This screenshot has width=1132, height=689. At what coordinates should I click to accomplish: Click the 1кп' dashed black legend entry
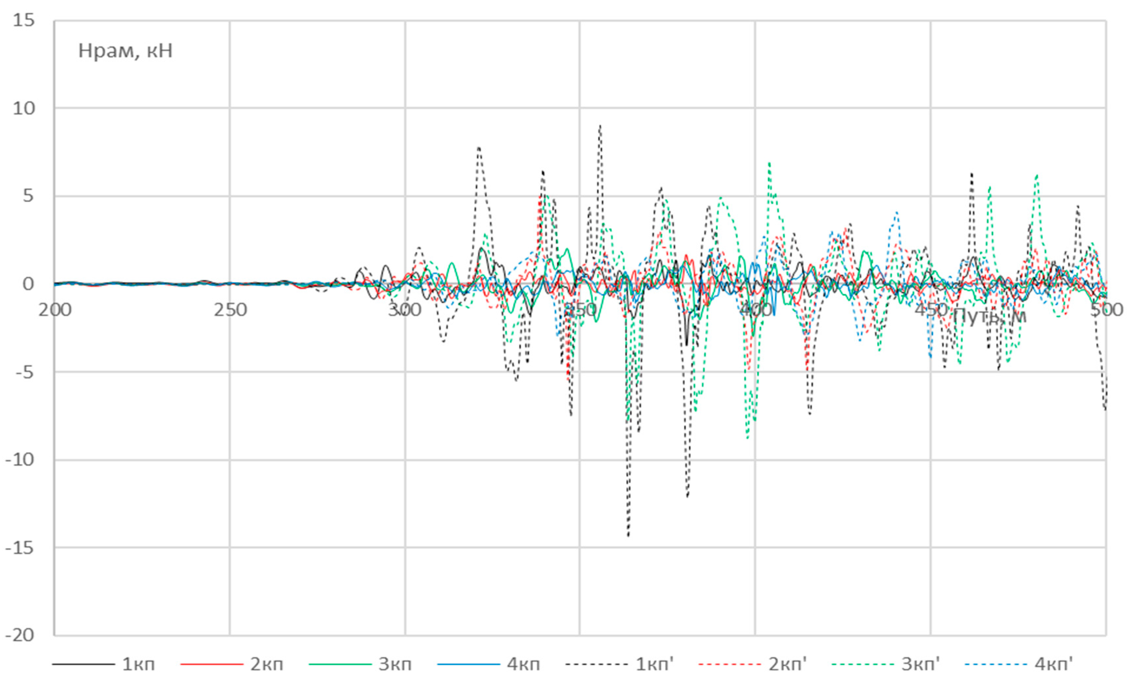[654, 665]
